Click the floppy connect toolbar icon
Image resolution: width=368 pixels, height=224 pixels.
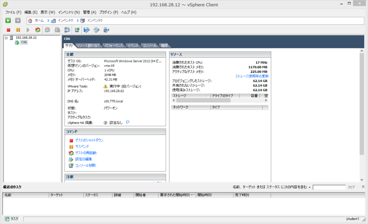click(x=86, y=30)
